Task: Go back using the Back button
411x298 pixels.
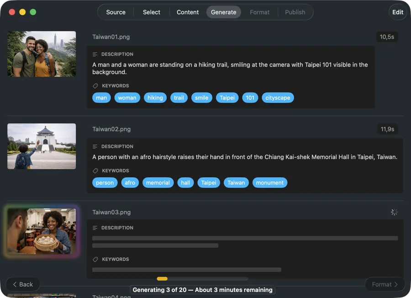Action: coord(22,284)
